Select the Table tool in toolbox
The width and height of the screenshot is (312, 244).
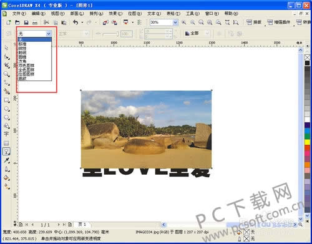click(x=6, y=143)
